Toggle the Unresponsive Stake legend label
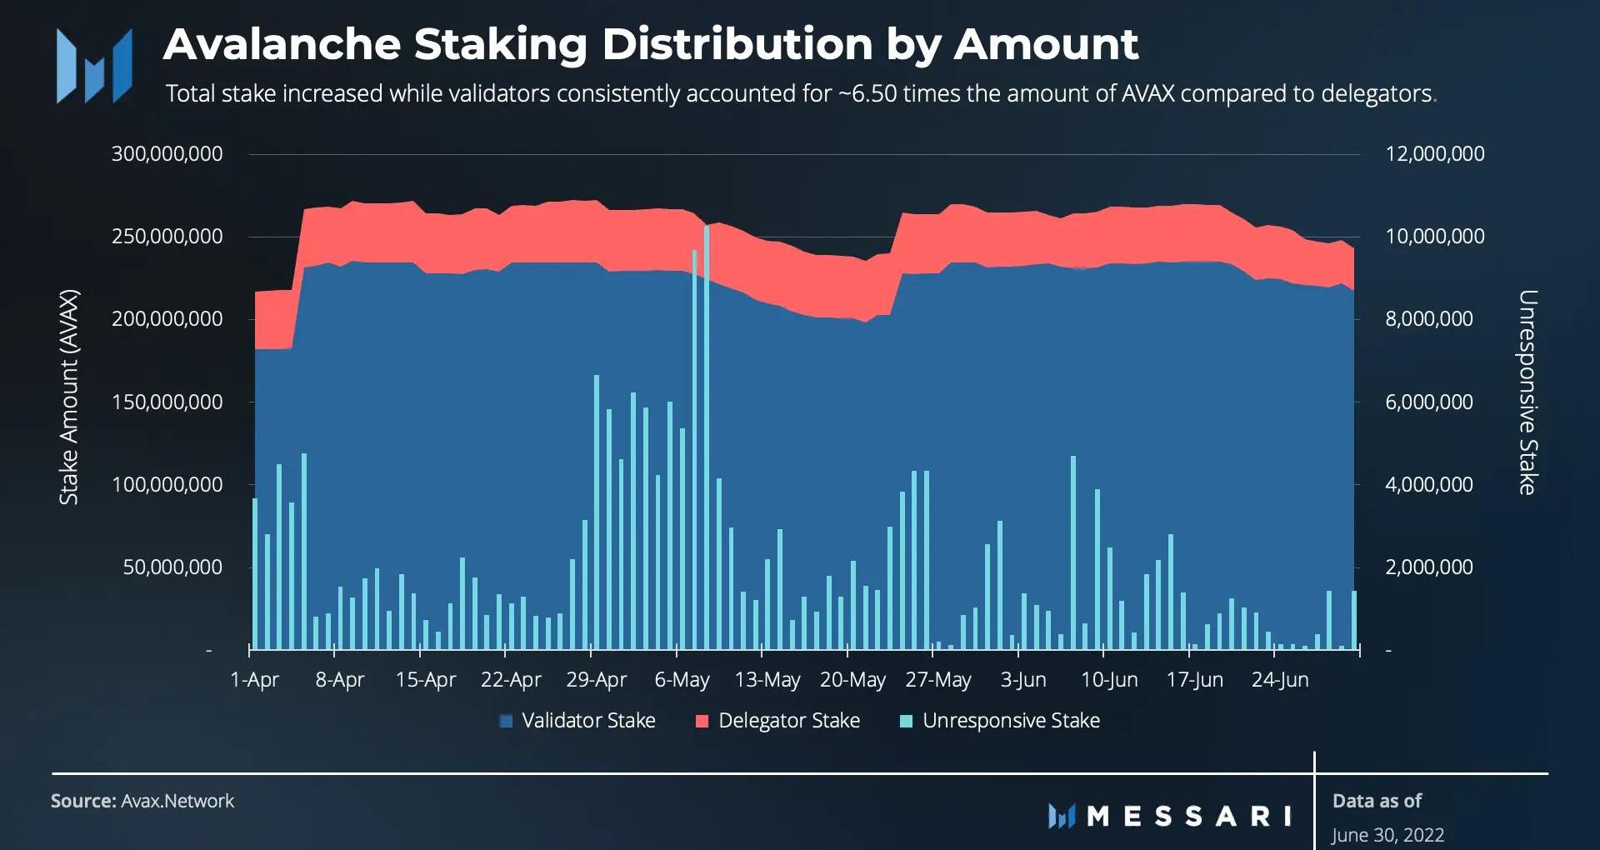The image size is (1600, 850). (1011, 721)
